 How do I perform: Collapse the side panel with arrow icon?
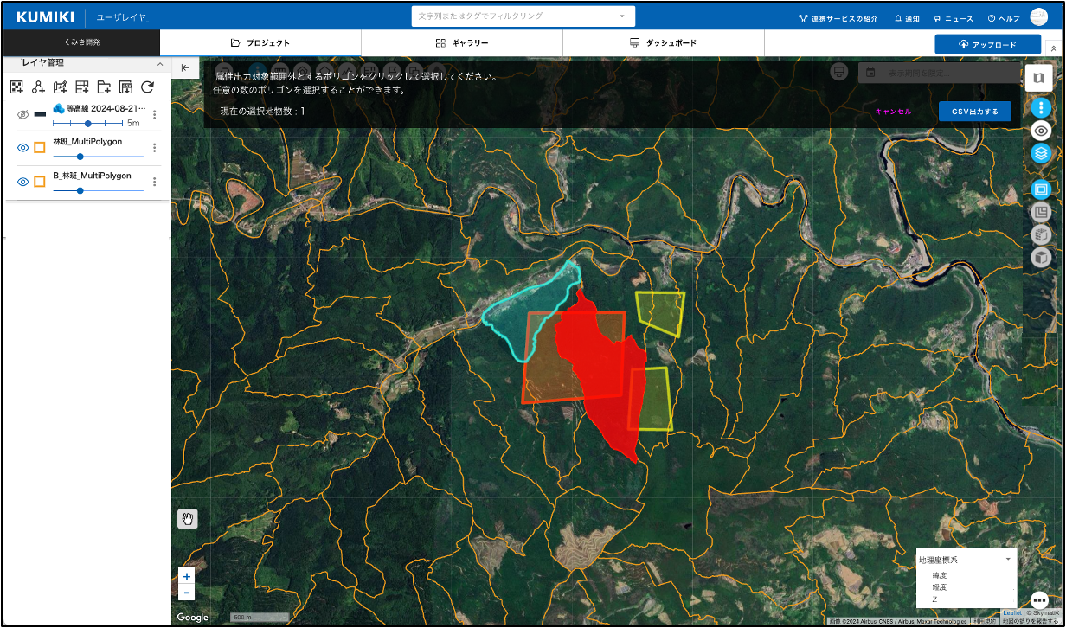(185, 68)
